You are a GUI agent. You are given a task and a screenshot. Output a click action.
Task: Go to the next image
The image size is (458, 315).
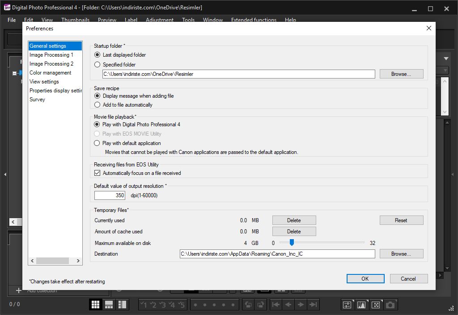click(x=301, y=305)
